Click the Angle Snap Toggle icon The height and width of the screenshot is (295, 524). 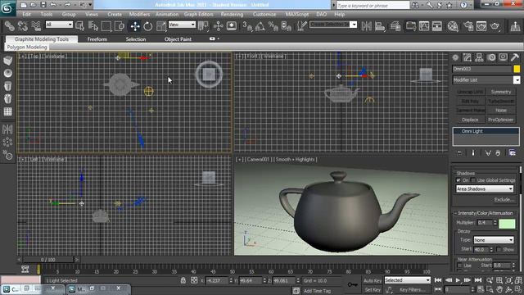(260, 26)
